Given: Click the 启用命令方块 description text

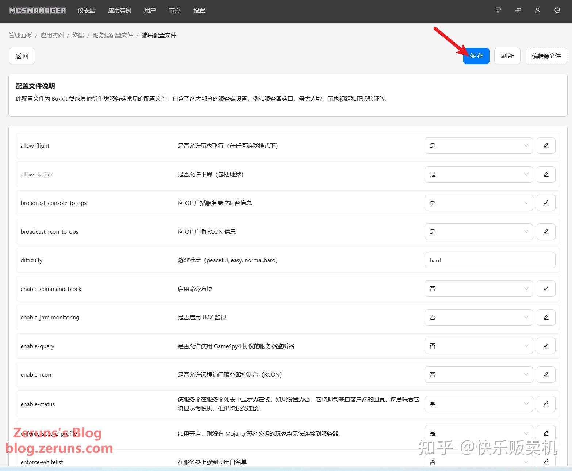Looking at the screenshot, I should point(195,289).
